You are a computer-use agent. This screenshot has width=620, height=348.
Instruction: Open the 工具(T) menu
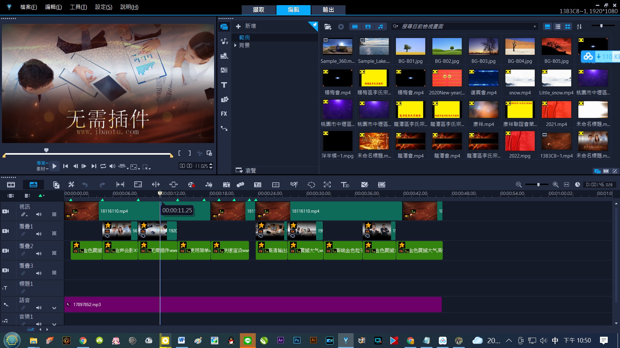(78, 7)
